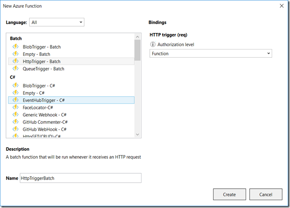
Task: Select BlobTrigger - Batch template
Action: 71,47
